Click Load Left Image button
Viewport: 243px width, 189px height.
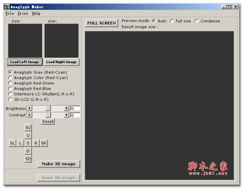tap(25, 62)
